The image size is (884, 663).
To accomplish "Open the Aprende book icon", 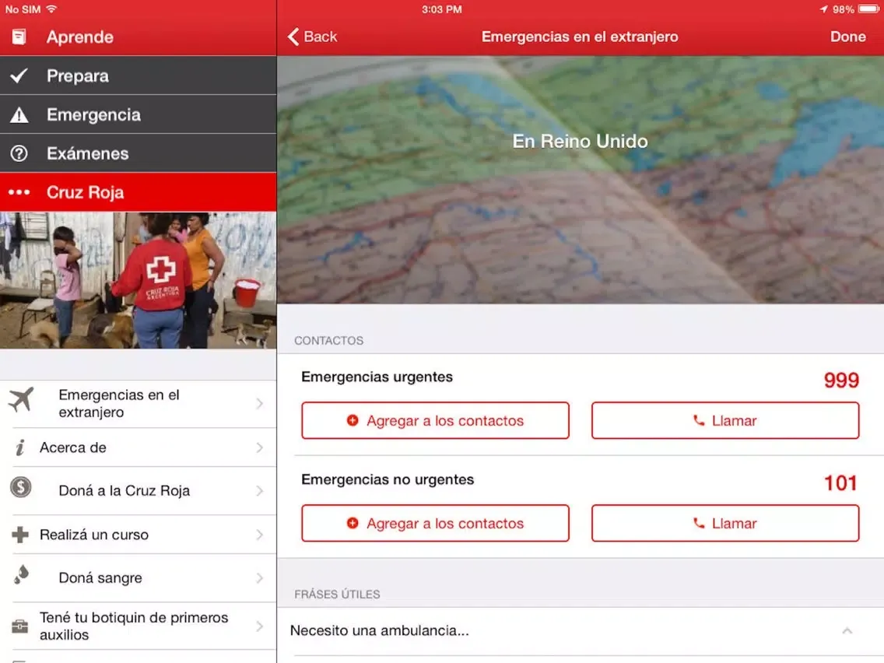I will point(19,37).
